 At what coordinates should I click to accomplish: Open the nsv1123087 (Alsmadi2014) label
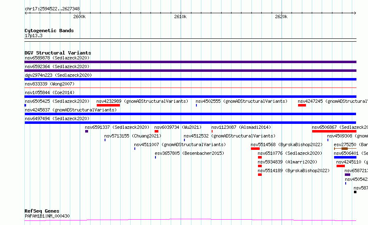[x=241, y=127]
